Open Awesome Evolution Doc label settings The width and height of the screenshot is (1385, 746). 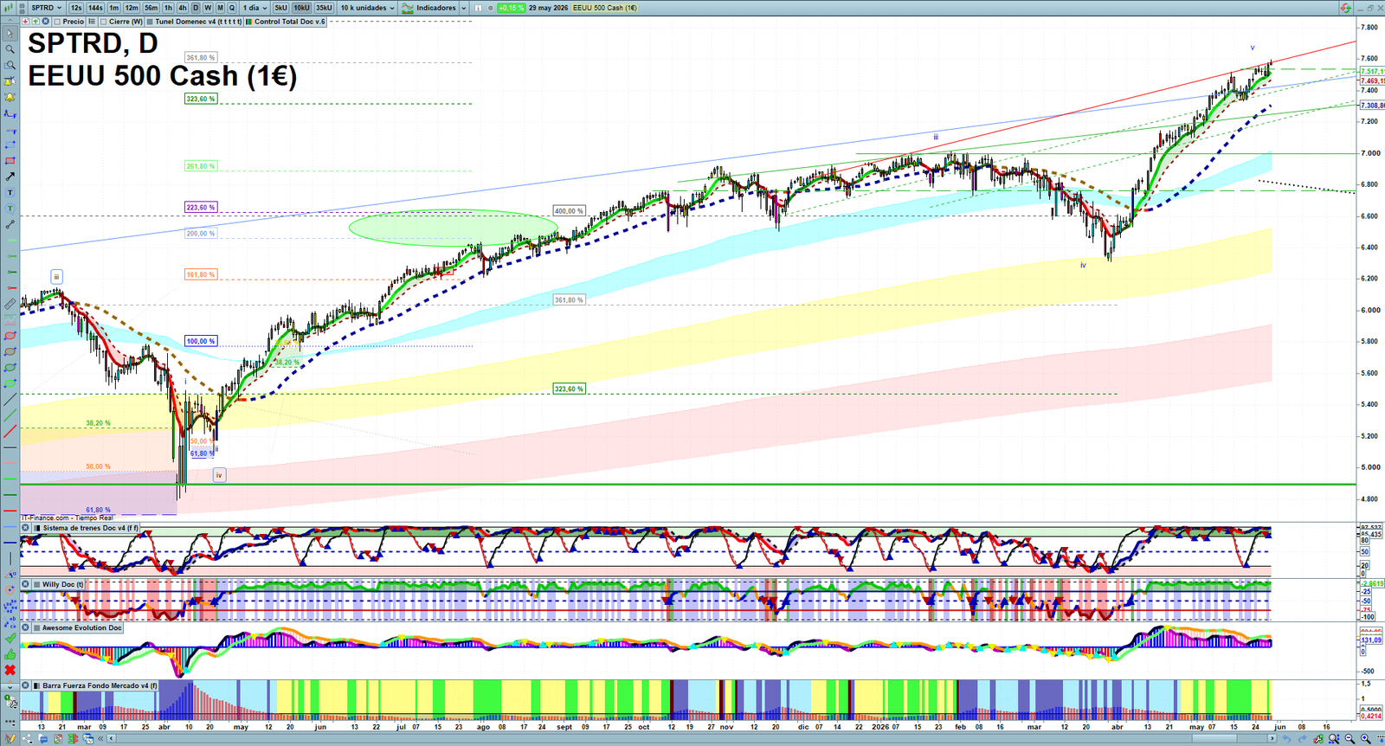coord(82,627)
